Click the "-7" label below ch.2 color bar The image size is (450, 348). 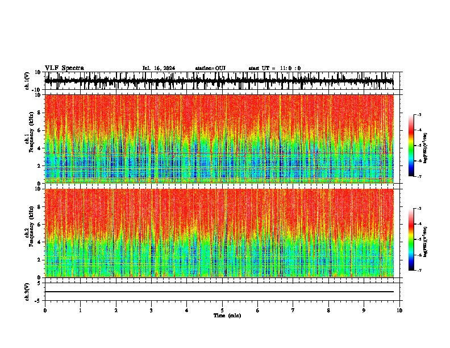[419, 270]
